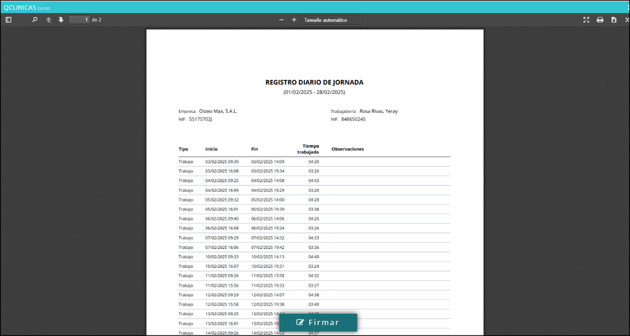Click the Fin column header
This screenshot has width=630, height=336.
(x=254, y=149)
